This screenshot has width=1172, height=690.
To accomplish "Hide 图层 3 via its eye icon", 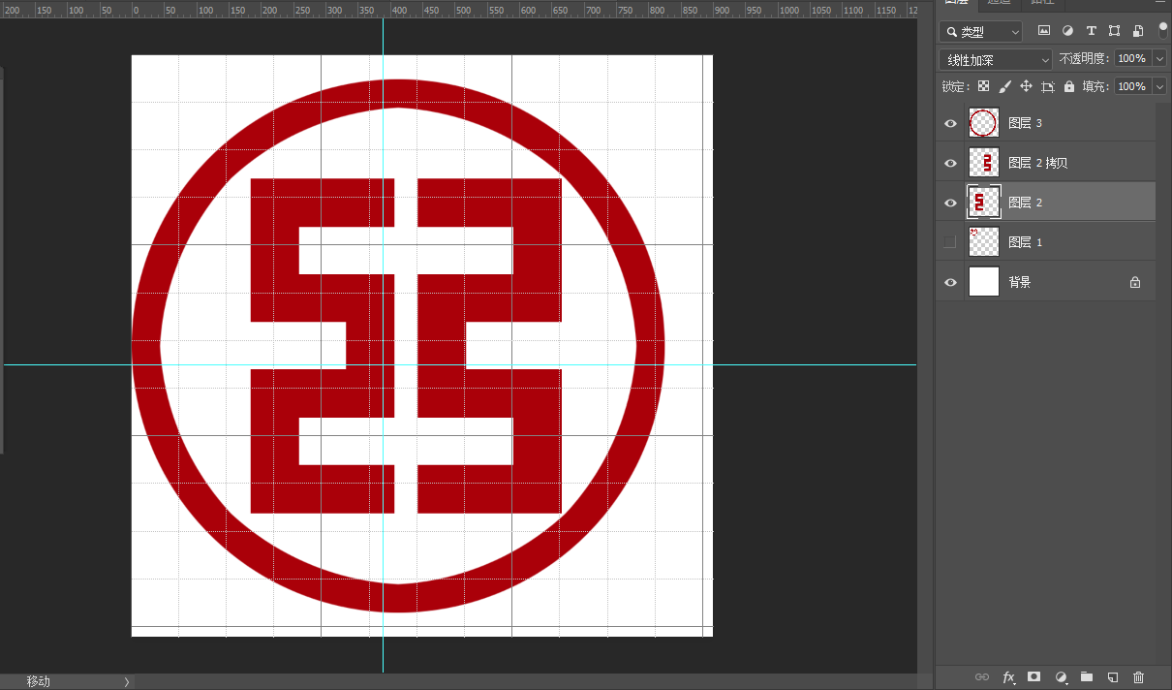I will pyautogui.click(x=950, y=123).
